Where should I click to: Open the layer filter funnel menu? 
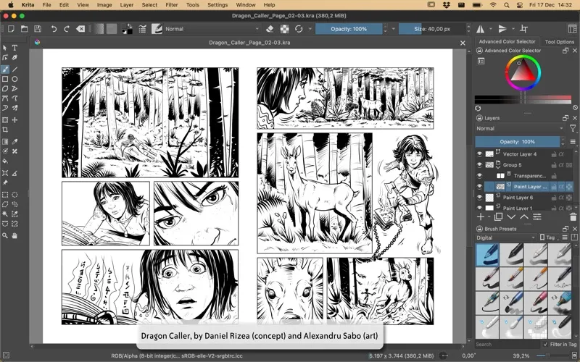click(x=573, y=129)
